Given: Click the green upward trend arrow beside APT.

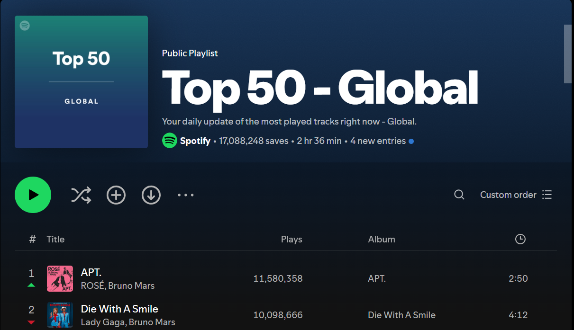Looking at the screenshot, I should coord(31,285).
